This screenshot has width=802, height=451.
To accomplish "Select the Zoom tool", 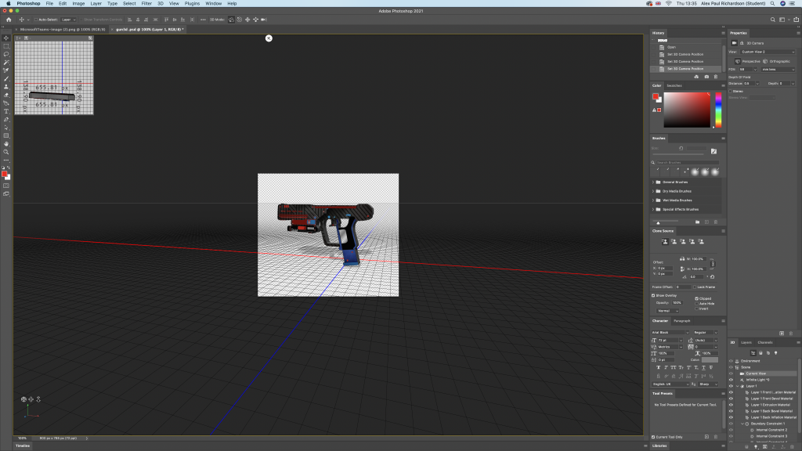I will (x=6, y=153).
